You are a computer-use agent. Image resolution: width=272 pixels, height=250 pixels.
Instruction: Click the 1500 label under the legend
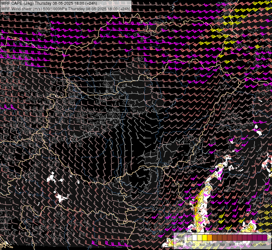(x=262, y=245)
